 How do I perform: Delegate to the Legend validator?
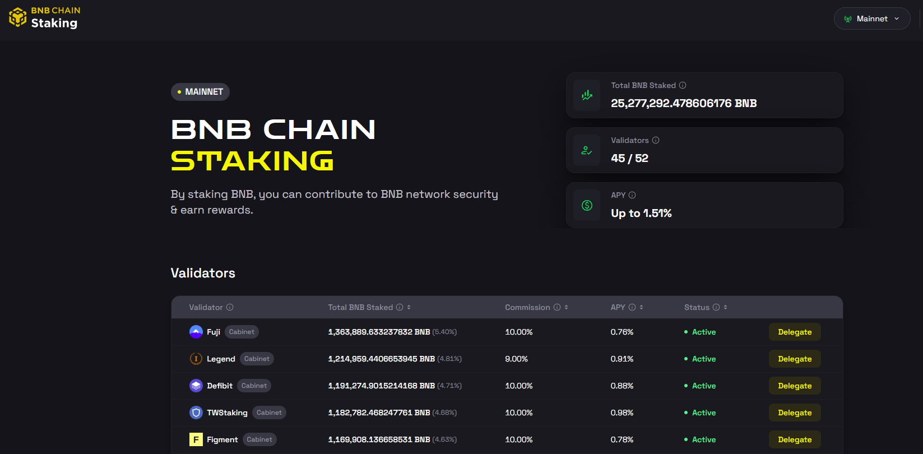pyautogui.click(x=794, y=359)
